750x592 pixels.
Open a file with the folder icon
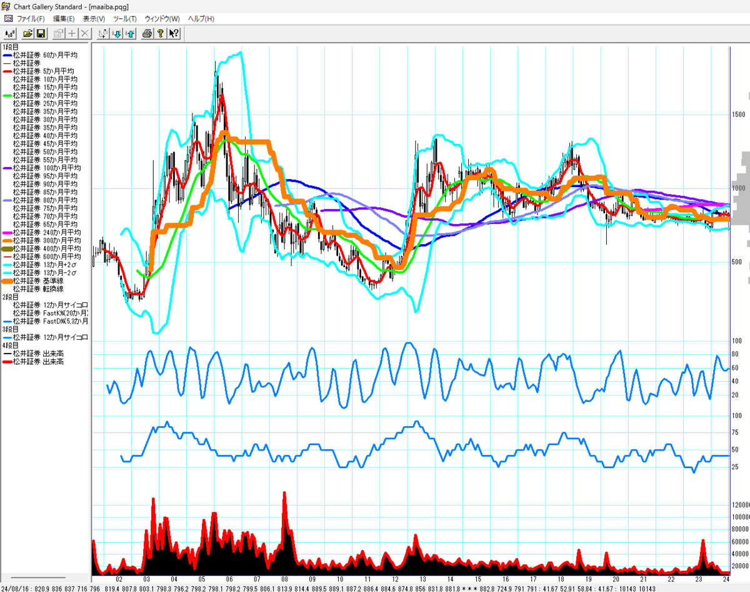(28, 33)
